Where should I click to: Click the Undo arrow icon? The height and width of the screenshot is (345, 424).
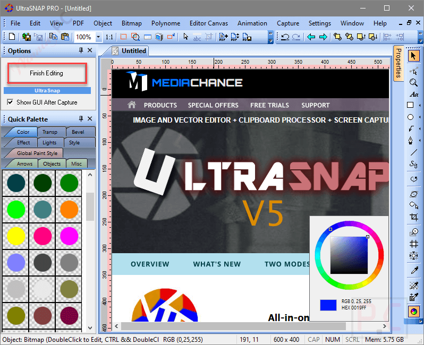tap(285, 37)
